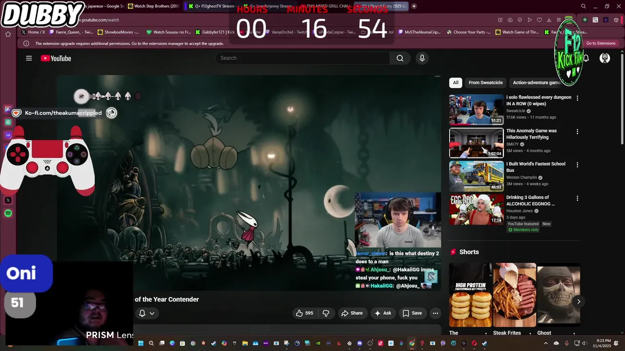The height and width of the screenshot is (351, 625).
Task: Click the heart bookmark icon in address bar
Action: tap(540, 20)
